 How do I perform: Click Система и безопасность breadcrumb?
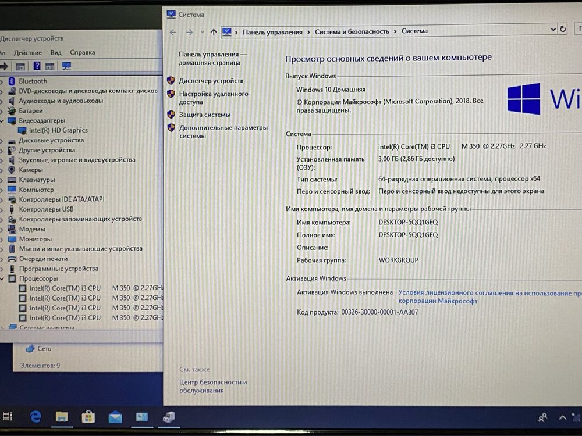pos(352,31)
